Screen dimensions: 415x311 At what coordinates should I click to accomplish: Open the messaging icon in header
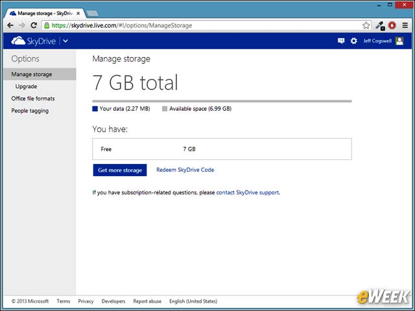pyautogui.click(x=341, y=41)
